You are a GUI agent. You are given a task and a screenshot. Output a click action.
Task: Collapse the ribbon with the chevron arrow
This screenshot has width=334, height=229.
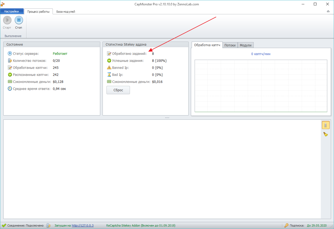(328, 11)
